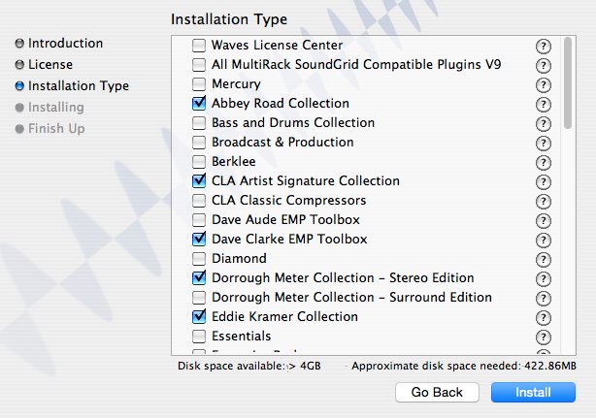
Task: Open help for CLA Artist Signature Collection
Action: pos(544,182)
